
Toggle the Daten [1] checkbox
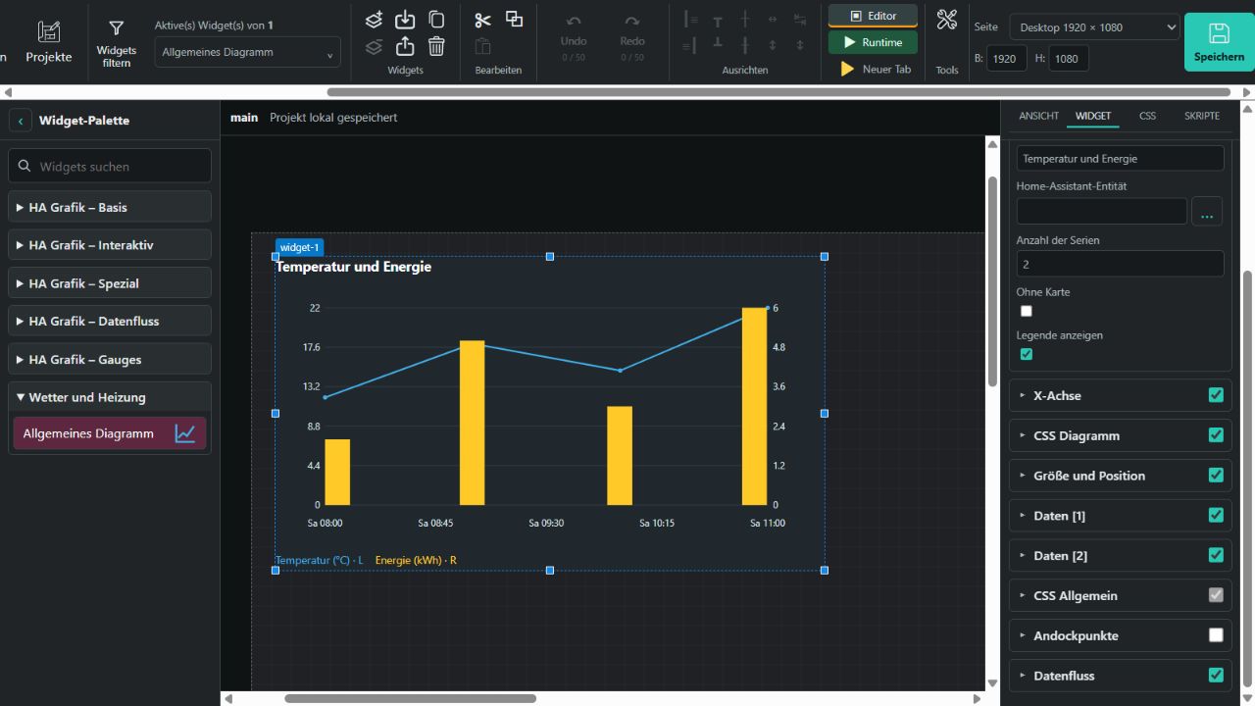click(x=1216, y=515)
